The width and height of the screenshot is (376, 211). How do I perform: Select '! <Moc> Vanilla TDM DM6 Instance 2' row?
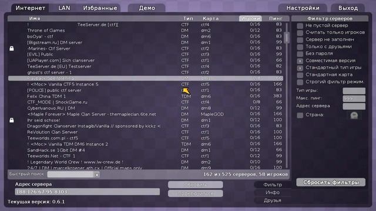[x=146, y=144]
